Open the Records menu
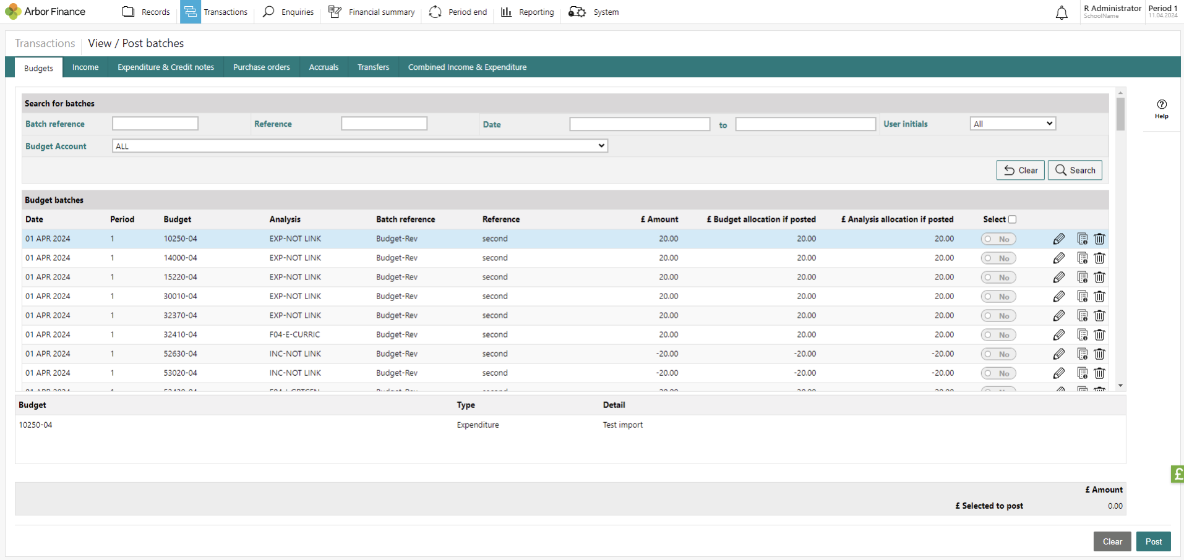The width and height of the screenshot is (1184, 560). pos(146,12)
